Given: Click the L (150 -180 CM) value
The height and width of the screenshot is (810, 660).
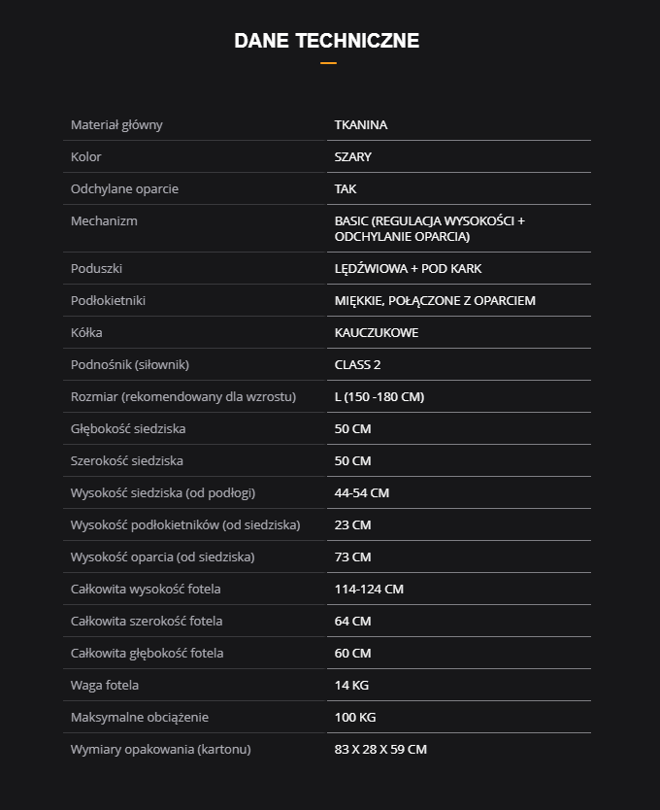Looking at the screenshot, I should tap(379, 397).
